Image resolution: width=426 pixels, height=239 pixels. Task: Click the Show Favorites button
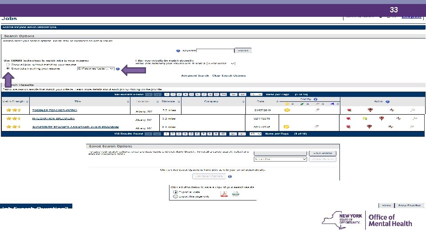tap(409, 205)
